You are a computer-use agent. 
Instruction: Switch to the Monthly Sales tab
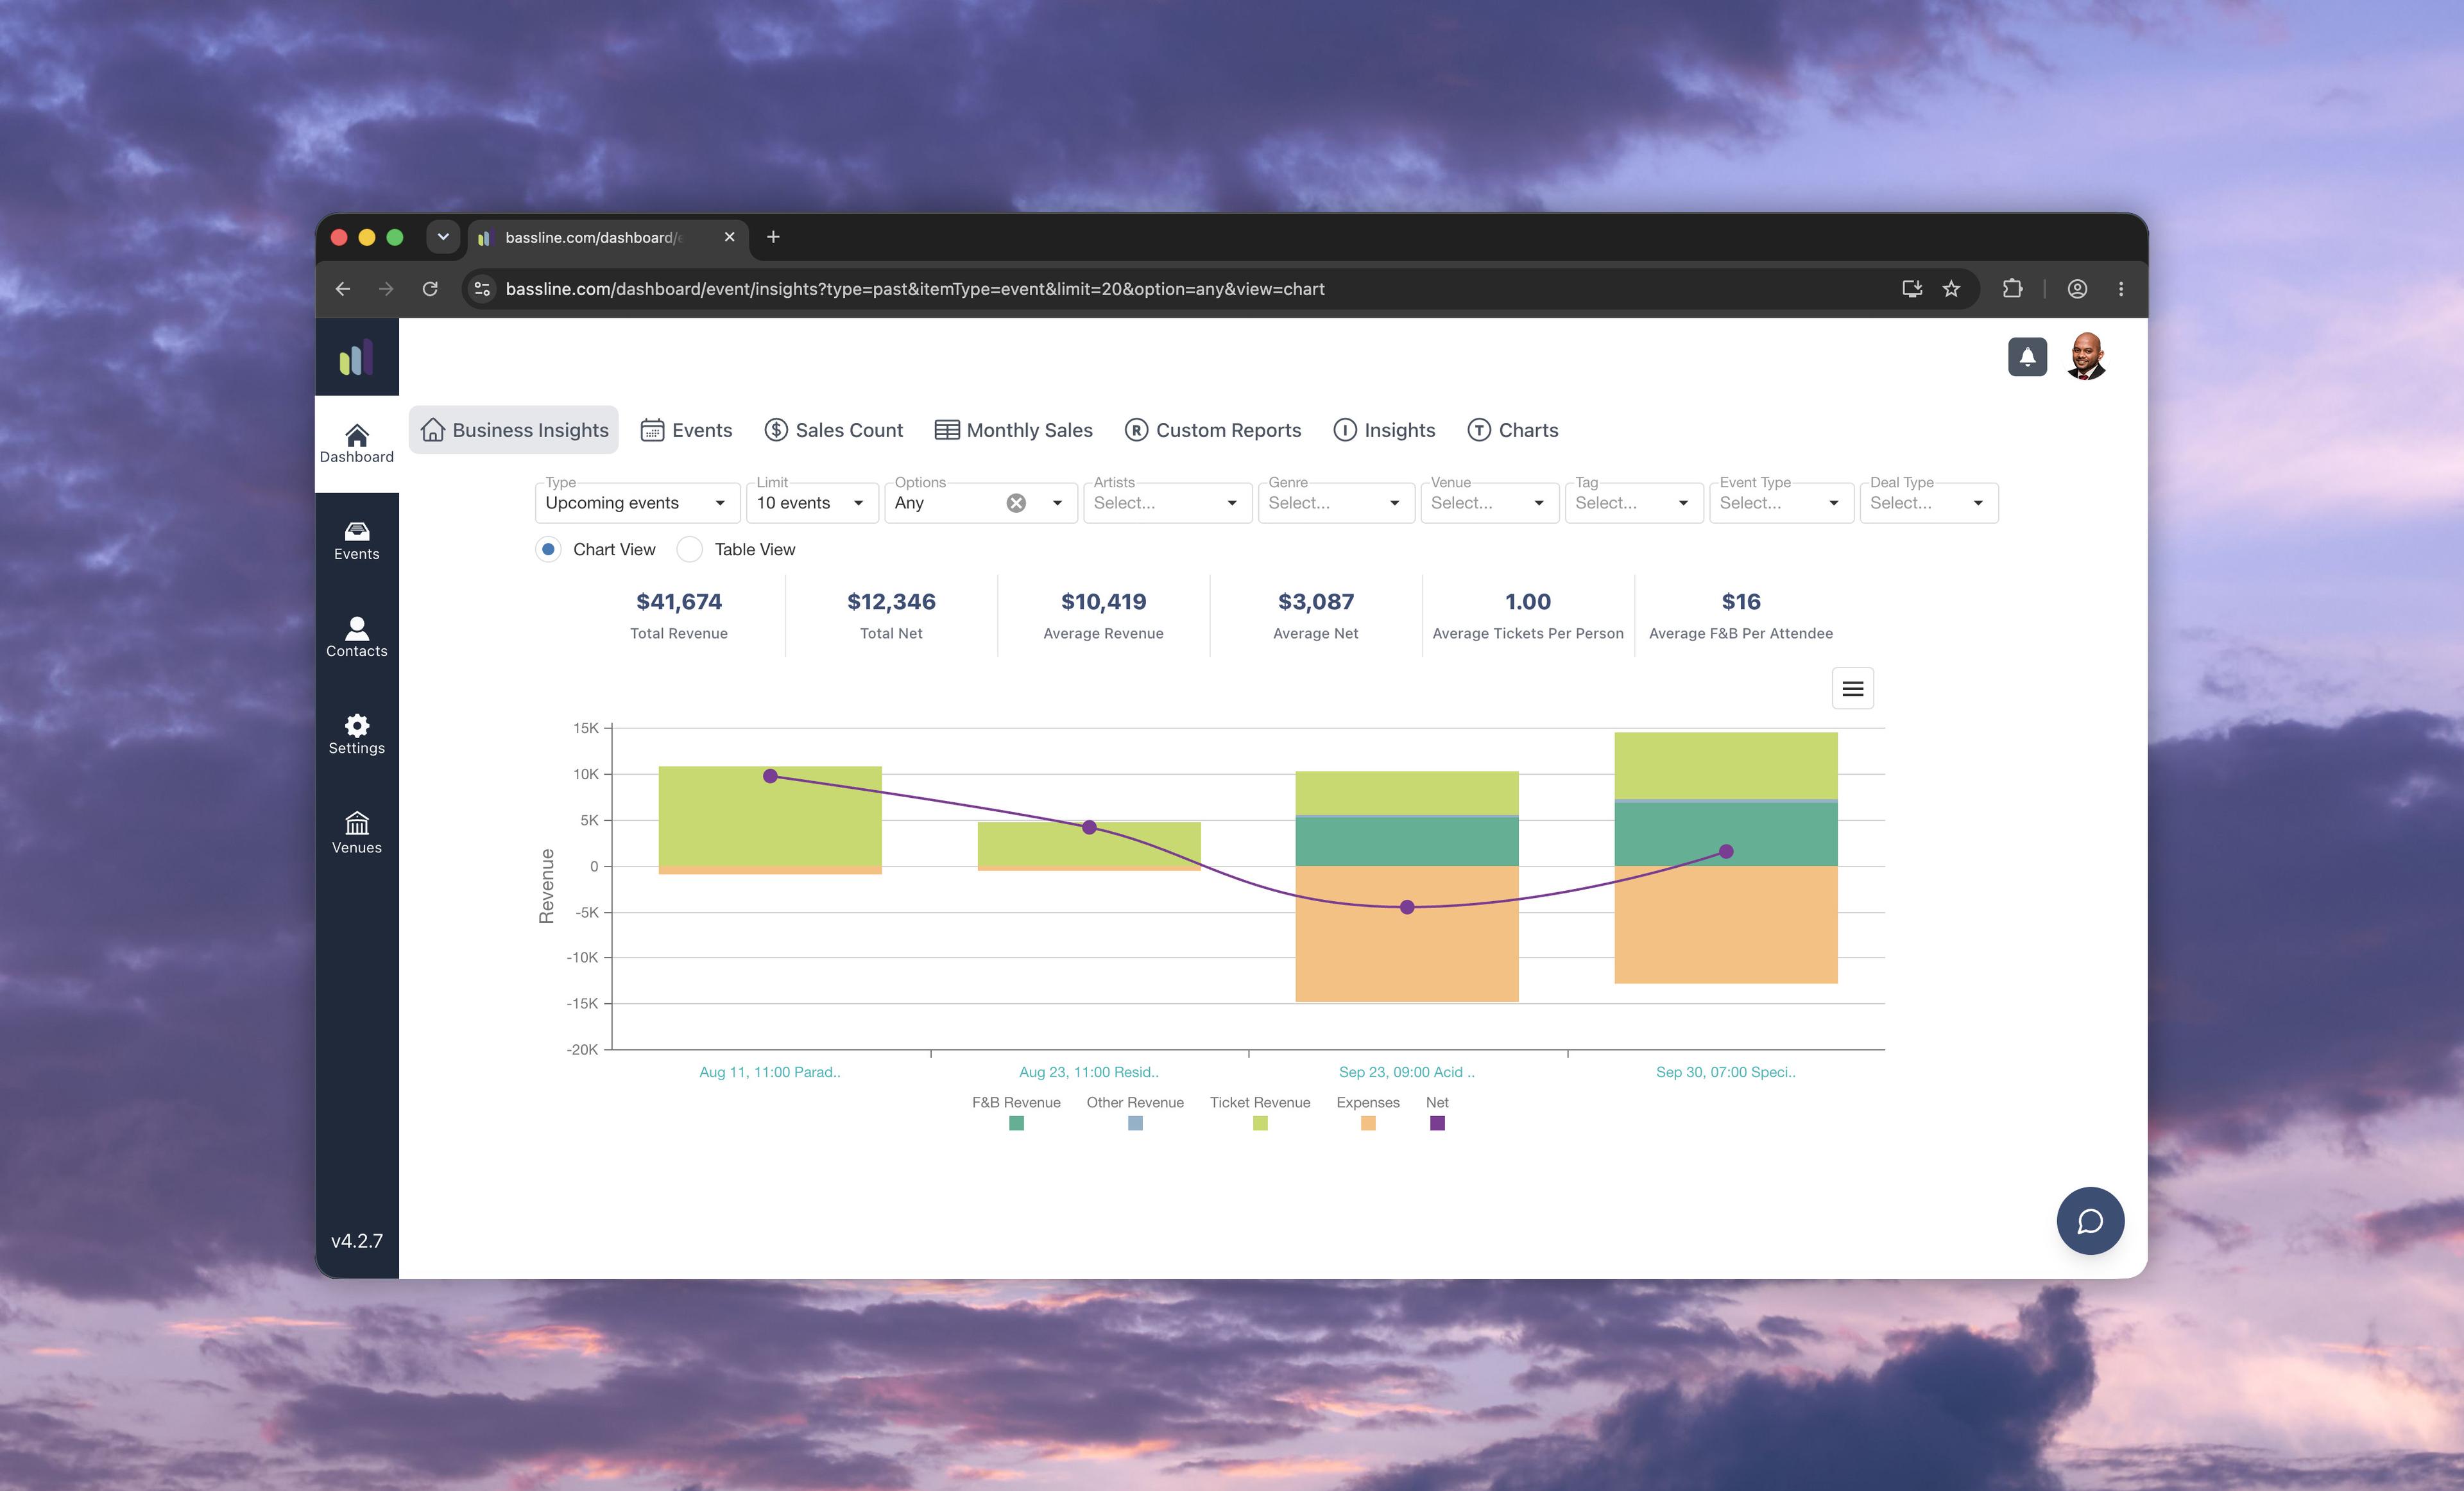[1013, 430]
